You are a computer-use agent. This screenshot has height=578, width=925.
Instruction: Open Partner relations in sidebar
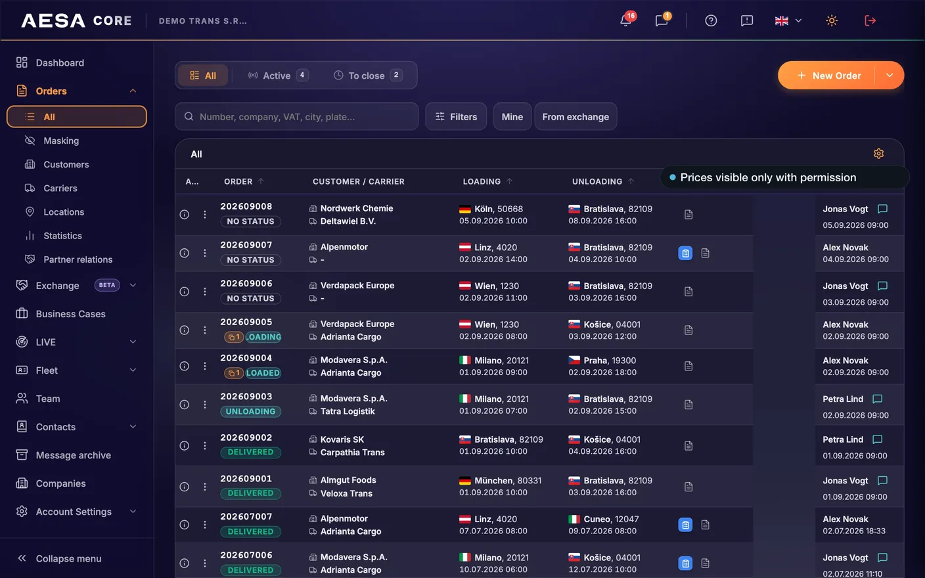click(x=77, y=259)
